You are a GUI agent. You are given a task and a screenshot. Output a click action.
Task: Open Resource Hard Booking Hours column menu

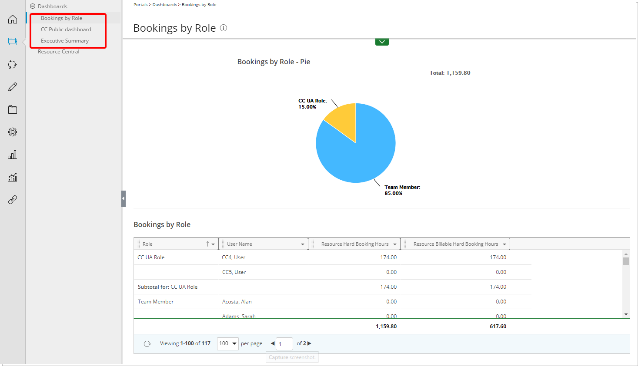point(395,244)
